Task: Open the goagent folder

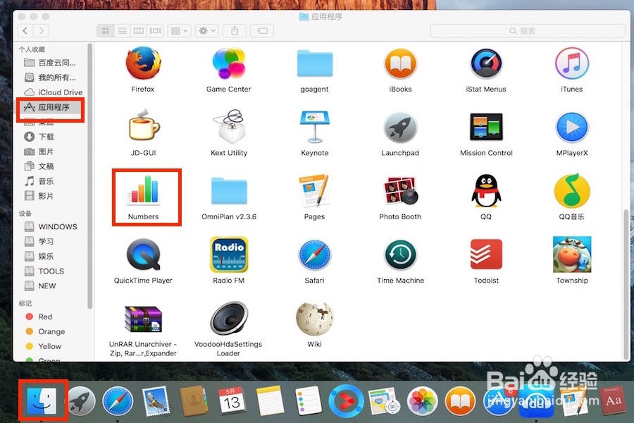Action: pos(315,63)
